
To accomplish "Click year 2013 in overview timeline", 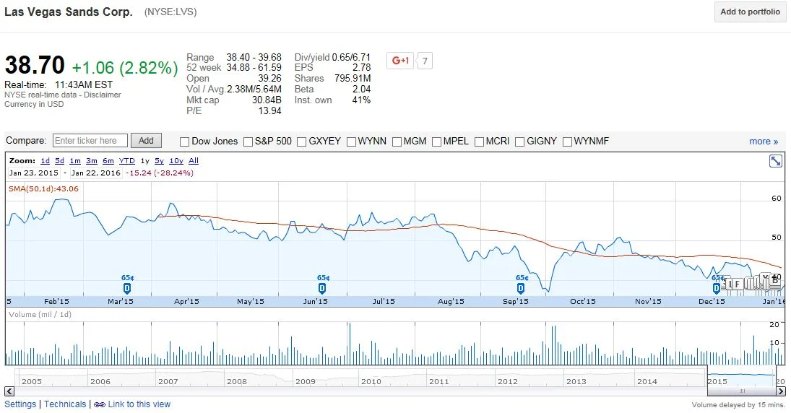I will (576, 382).
